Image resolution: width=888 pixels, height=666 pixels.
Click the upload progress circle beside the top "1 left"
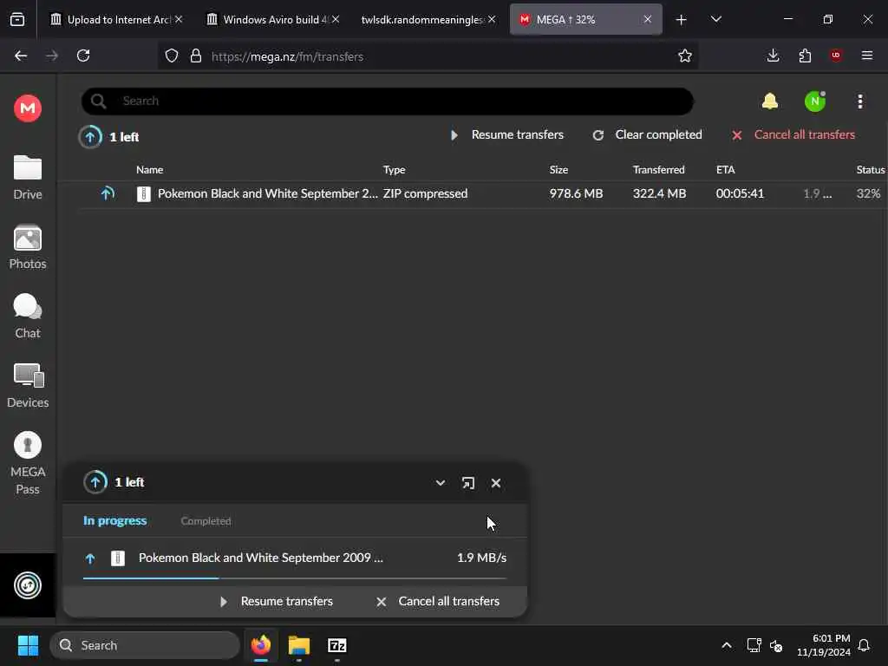pyautogui.click(x=90, y=136)
